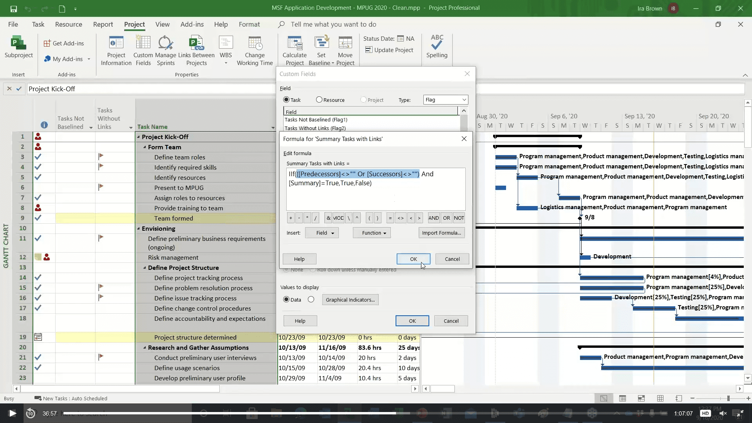The image size is (752, 423).
Task: Click rewind 10 seconds icon
Action: click(x=31, y=413)
